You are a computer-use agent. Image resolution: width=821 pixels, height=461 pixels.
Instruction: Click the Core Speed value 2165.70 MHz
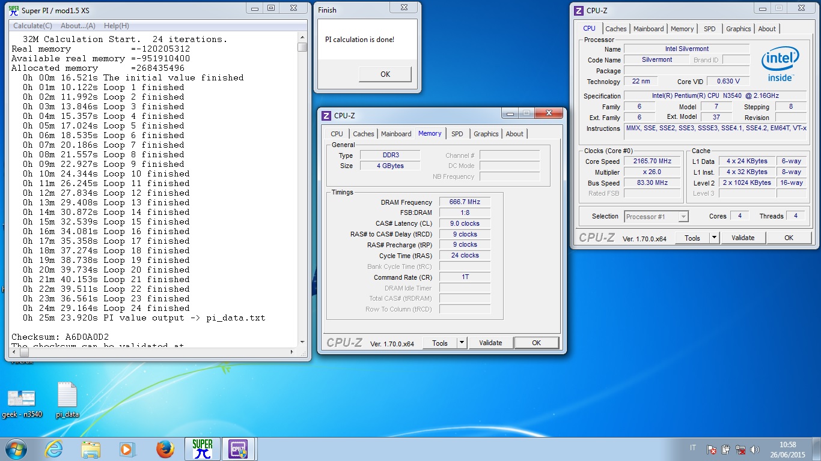pos(652,161)
